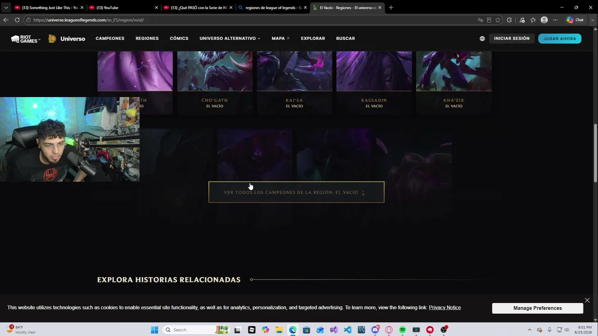Open Microsoft Store from the taskbar
Image resolution: width=598 pixels, height=336 pixels.
click(x=306, y=330)
